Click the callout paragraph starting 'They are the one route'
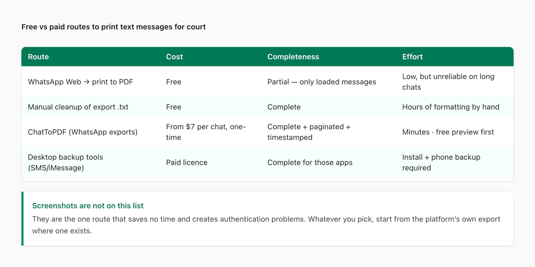The height and width of the screenshot is (267, 535). pyautogui.click(x=266, y=225)
